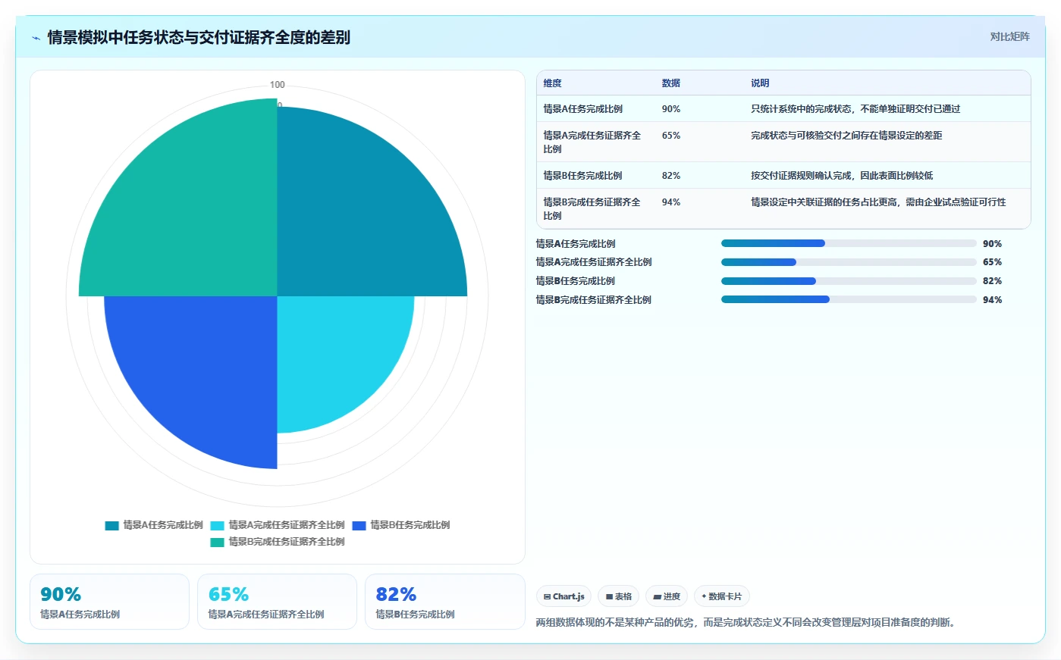Click the 说明 column header
The image size is (1061, 660).
[760, 83]
